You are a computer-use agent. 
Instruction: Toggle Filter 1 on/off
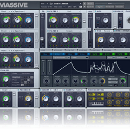tap(48, 11)
